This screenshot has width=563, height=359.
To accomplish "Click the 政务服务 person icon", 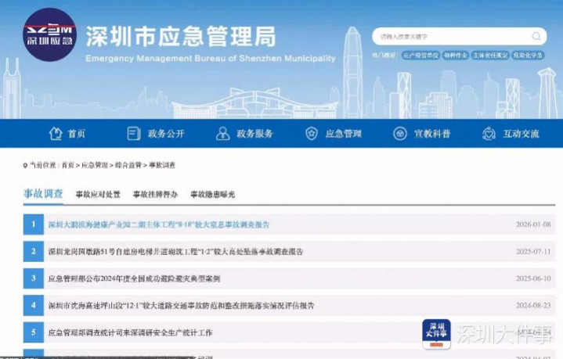I will point(222,134).
